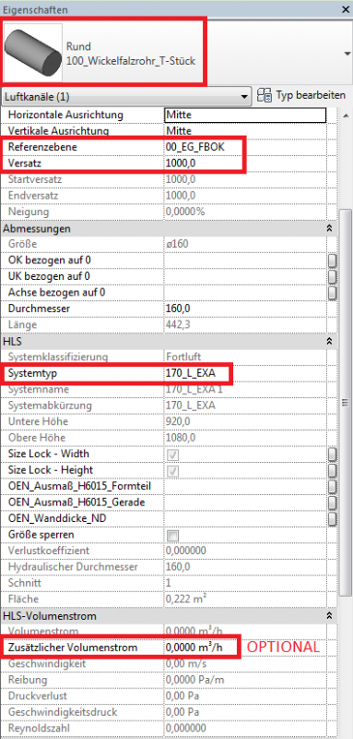Select the Hydraulischer Durchmesser value
353x739 pixels.
178,566
